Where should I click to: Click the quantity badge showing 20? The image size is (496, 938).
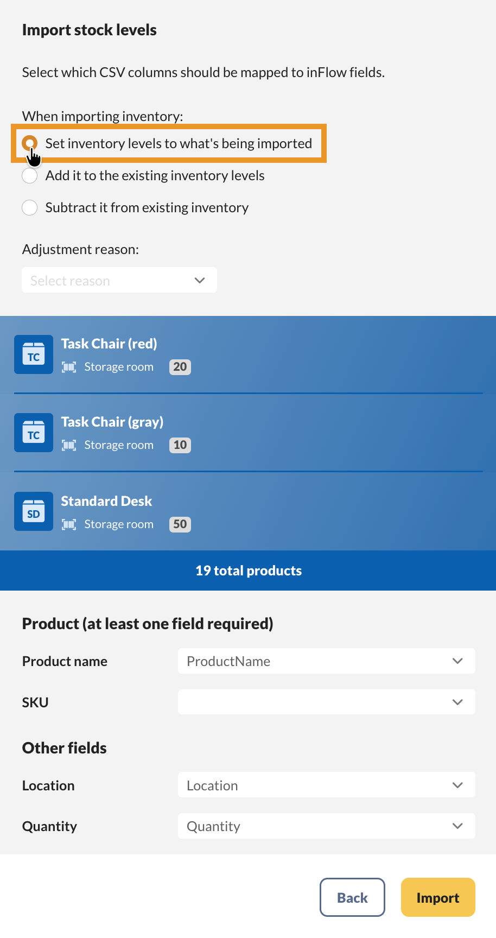pyautogui.click(x=180, y=367)
